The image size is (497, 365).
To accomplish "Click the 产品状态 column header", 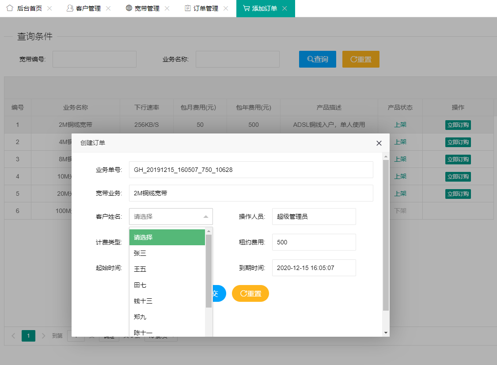I will click(400, 107).
